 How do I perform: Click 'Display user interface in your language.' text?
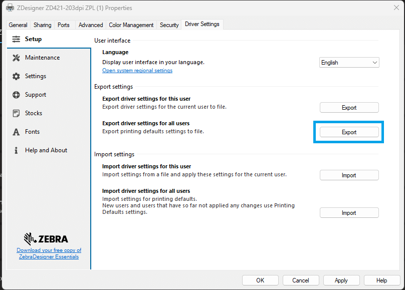coord(153,63)
